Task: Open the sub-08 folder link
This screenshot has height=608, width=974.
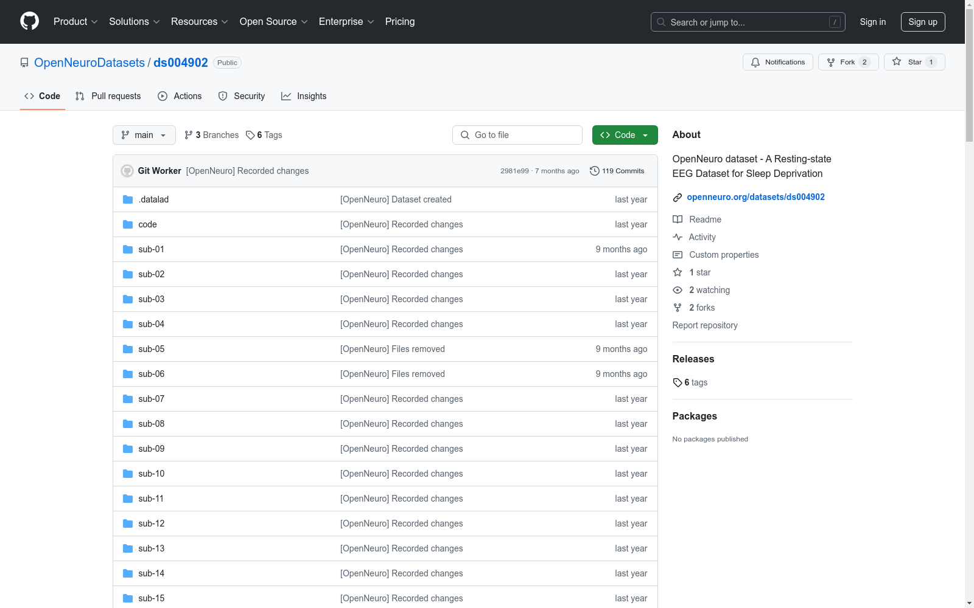Action: click(x=152, y=424)
